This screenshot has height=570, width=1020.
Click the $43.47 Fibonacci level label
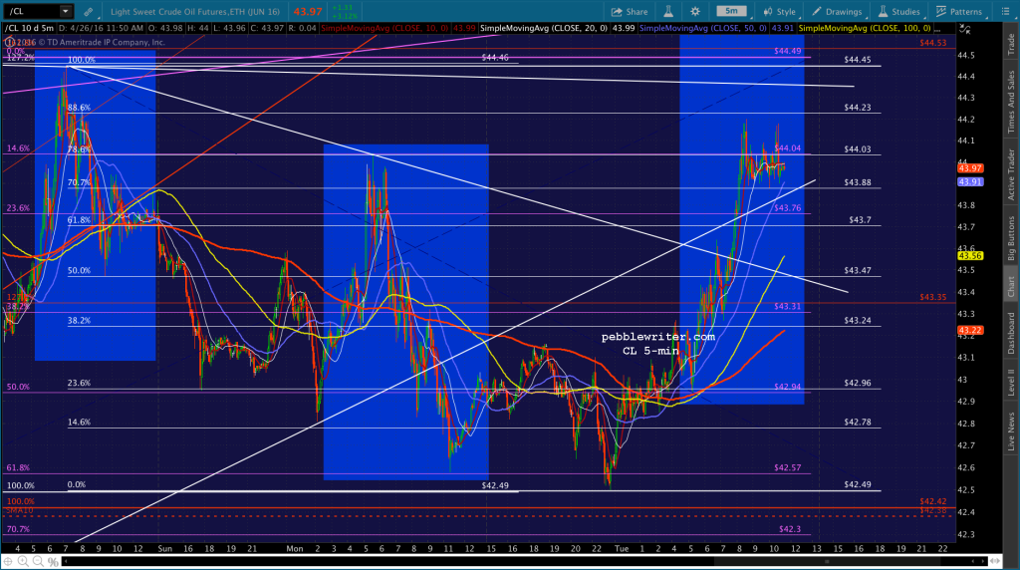coord(858,271)
